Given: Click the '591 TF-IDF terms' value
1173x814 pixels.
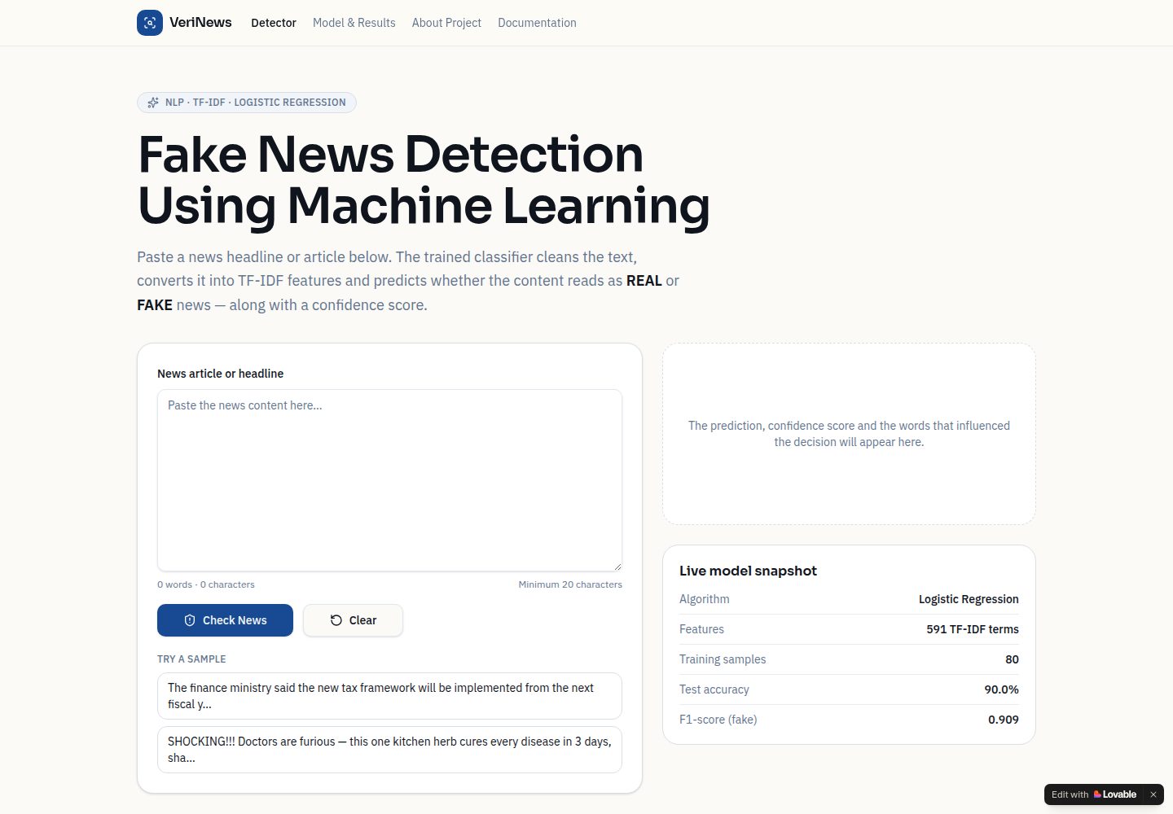Looking at the screenshot, I should click(x=973, y=629).
